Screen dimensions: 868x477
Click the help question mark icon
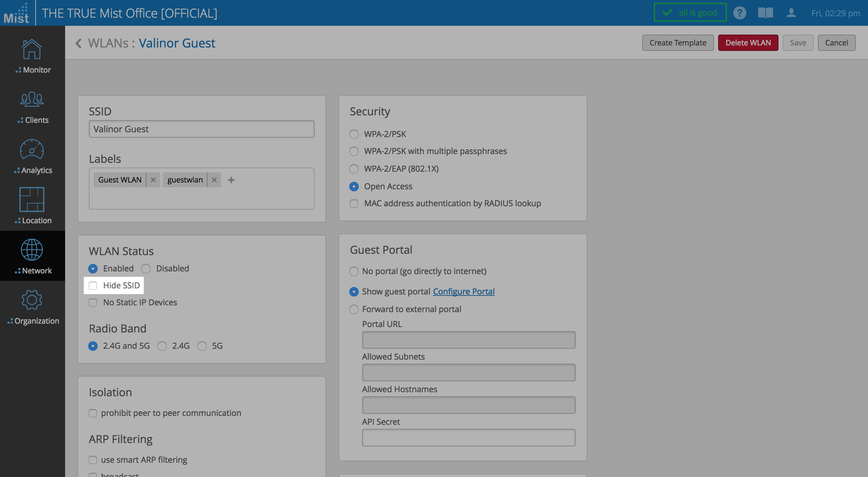[x=739, y=13]
